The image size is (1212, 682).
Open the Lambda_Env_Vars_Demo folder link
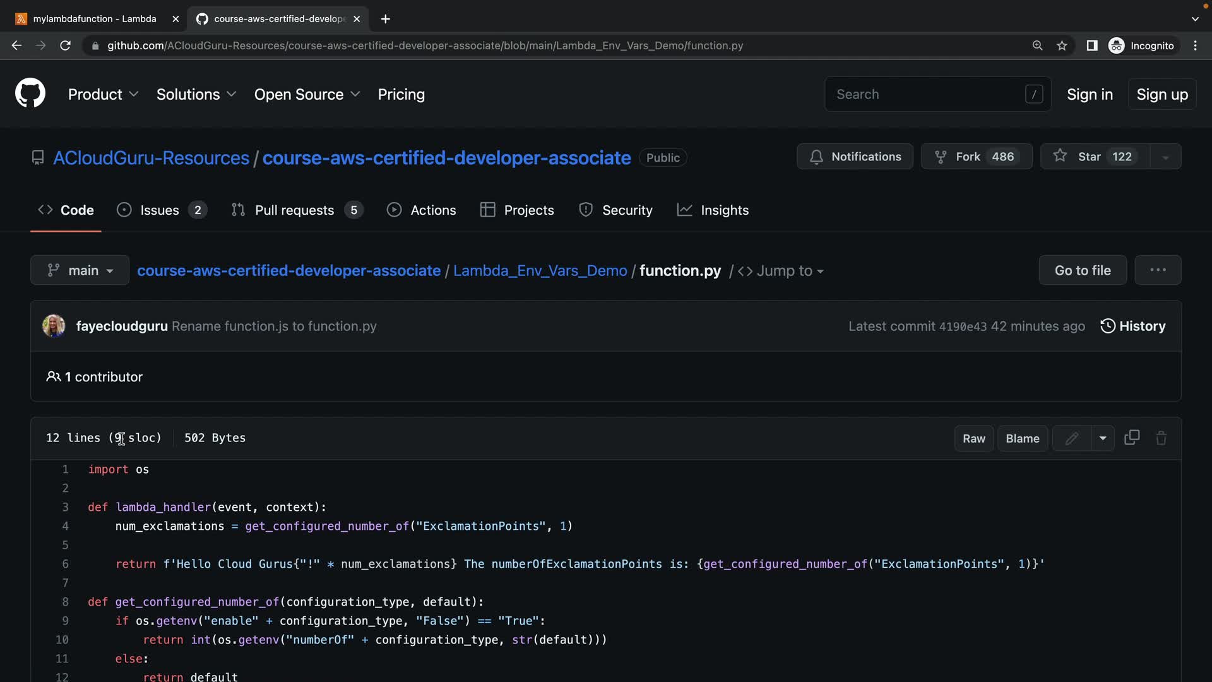coord(540,270)
